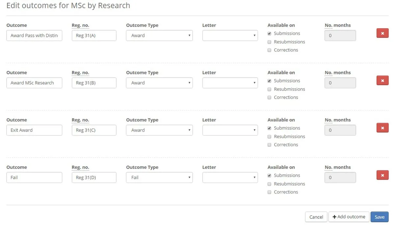The width and height of the screenshot is (395, 225).
Task: Cancel editing the outcomes
Action: pyautogui.click(x=316, y=217)
